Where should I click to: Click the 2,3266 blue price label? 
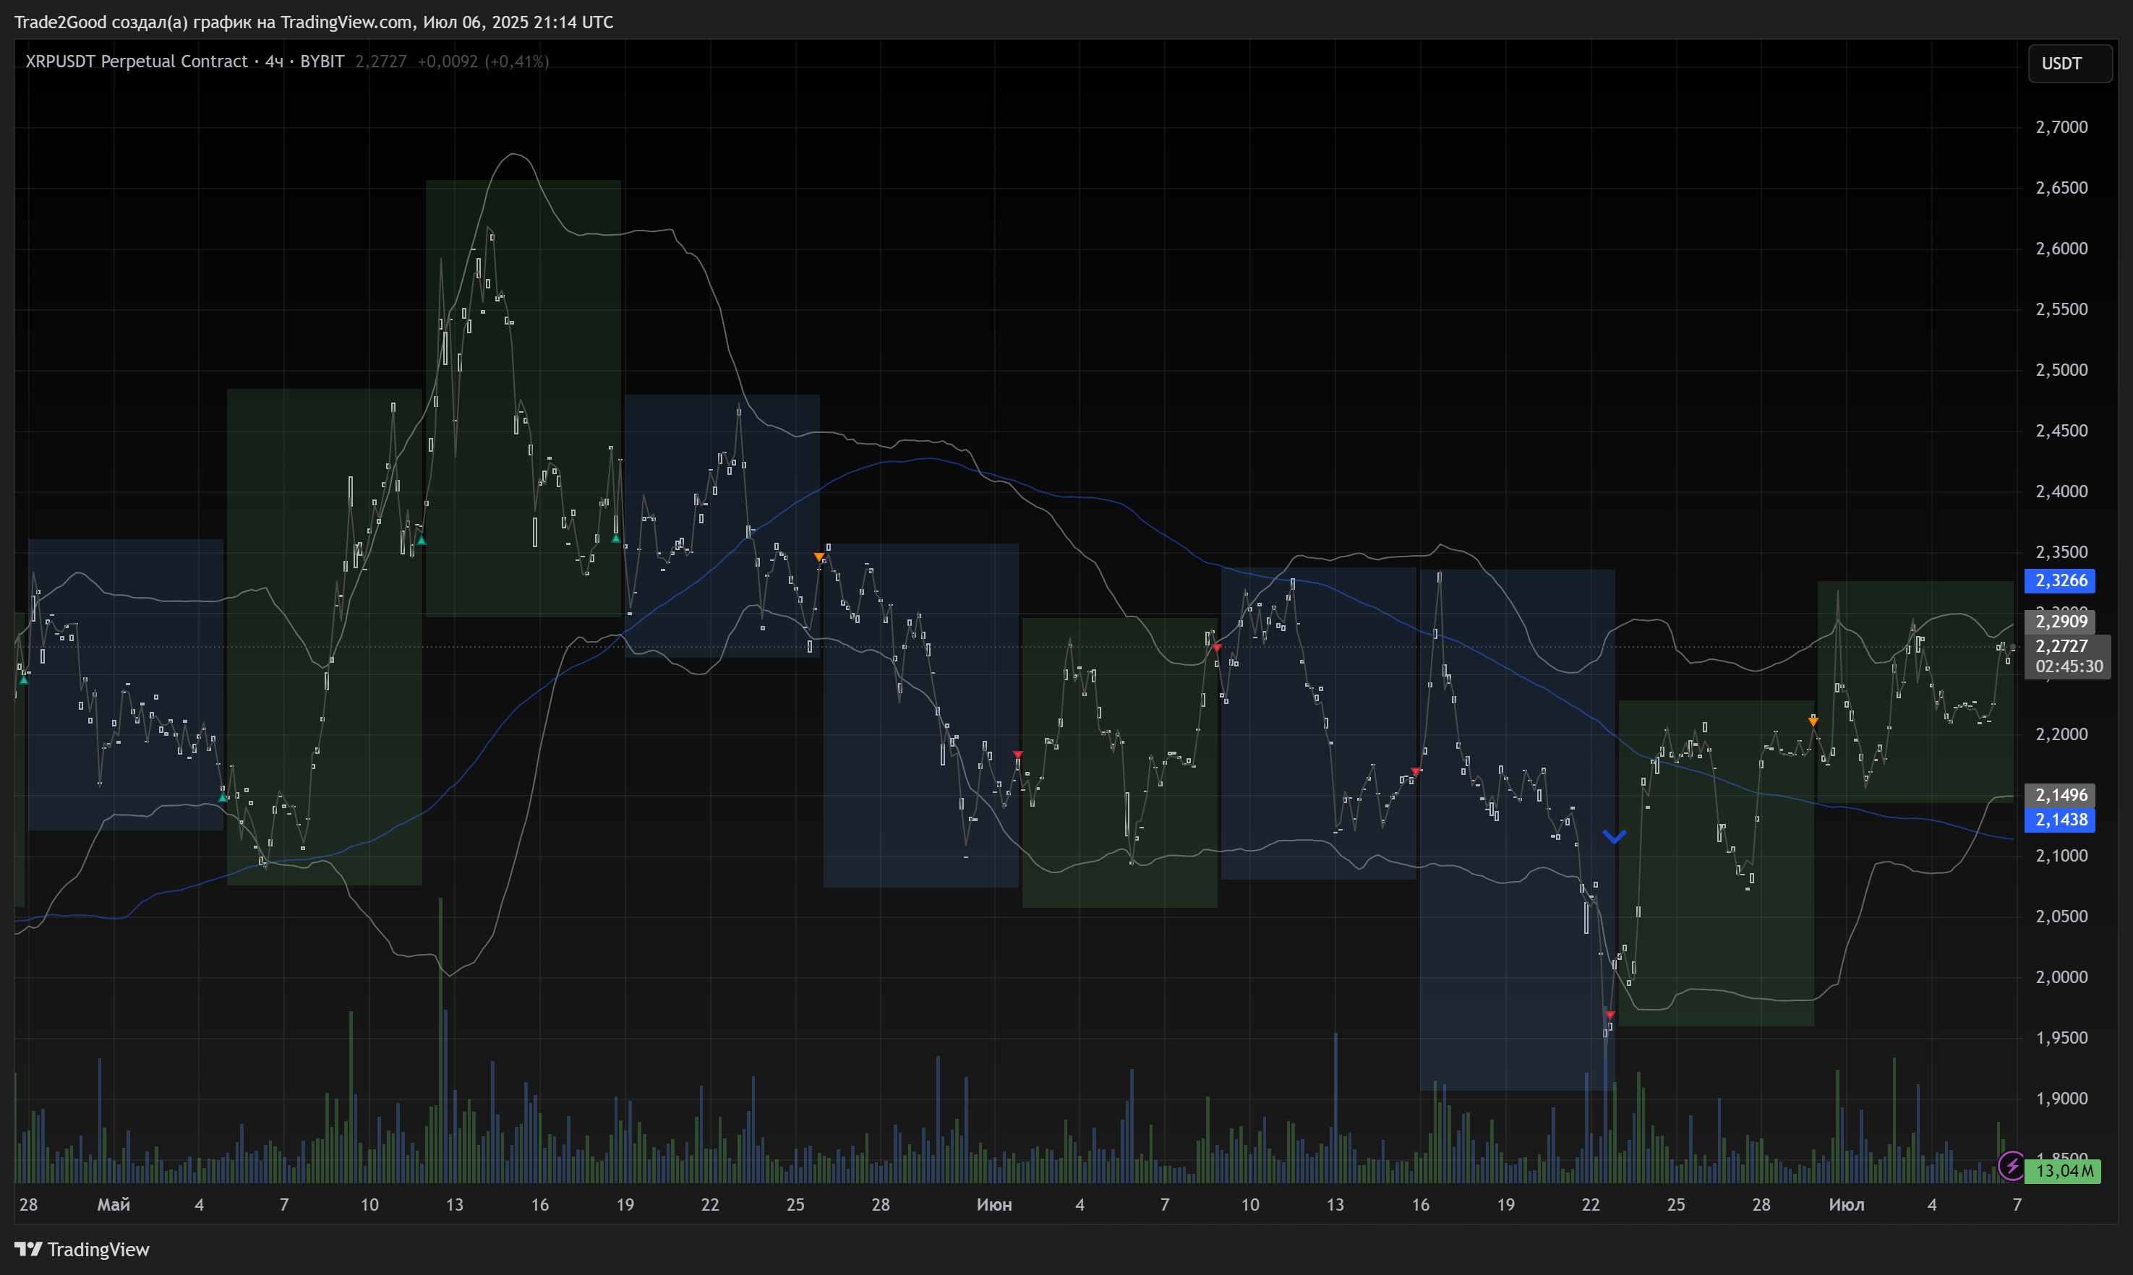(x=2061, y=581)
